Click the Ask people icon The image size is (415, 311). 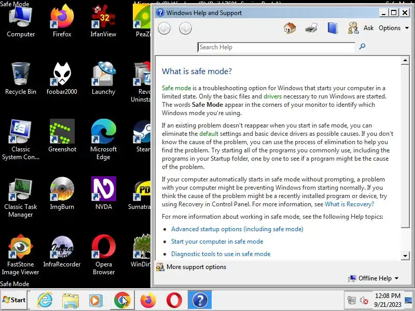point(353,28)
